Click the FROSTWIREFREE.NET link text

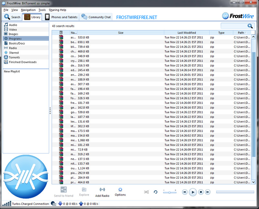click(137, 17)
